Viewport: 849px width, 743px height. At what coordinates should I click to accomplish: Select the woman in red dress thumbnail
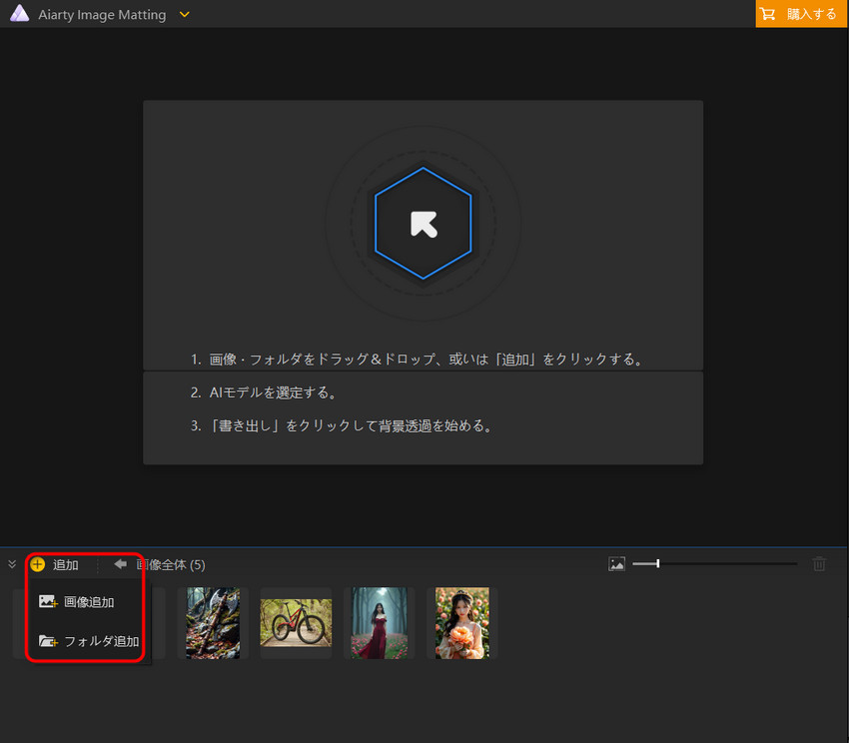pyautogui.click(x=379, y=623)
